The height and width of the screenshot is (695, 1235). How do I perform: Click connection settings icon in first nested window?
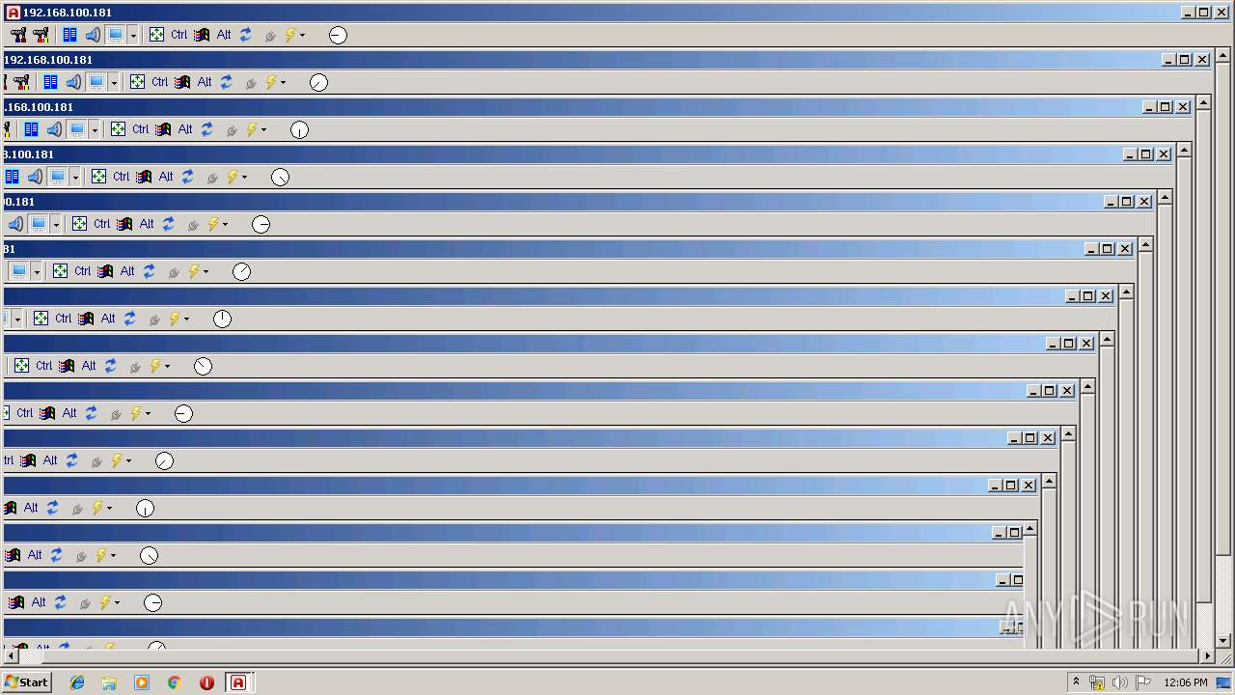(20, 82)
